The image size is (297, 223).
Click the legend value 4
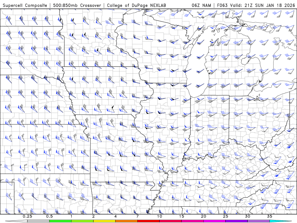(x=115, y=216)
